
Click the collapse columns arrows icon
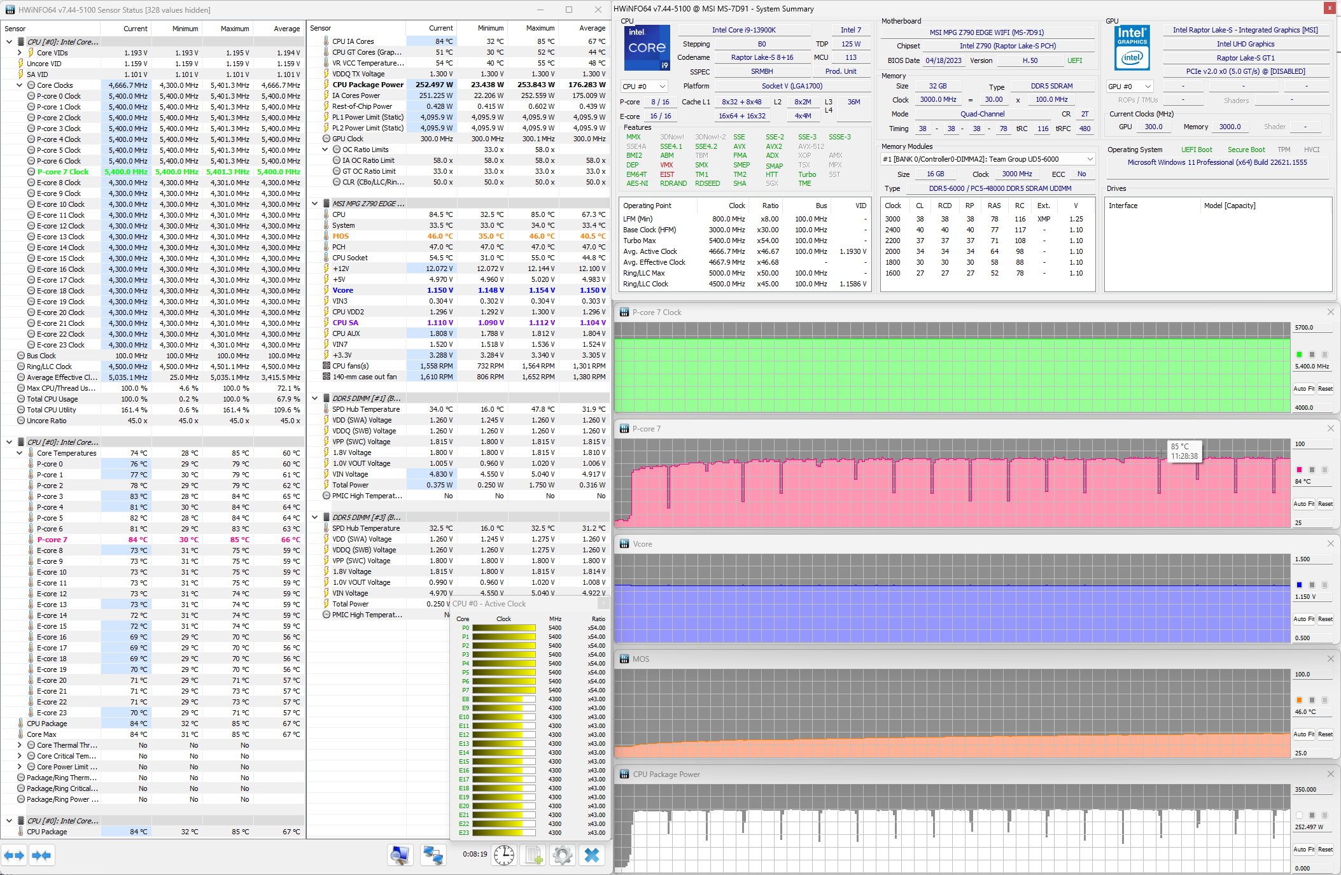coord(41,855)
